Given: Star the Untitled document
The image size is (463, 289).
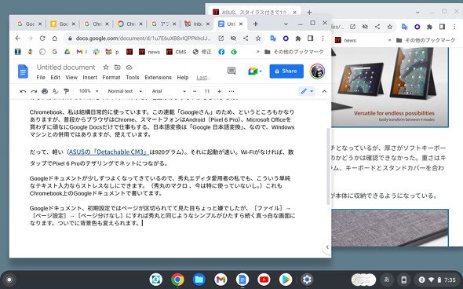Looking at the screenshot, I should pos(106,68).
